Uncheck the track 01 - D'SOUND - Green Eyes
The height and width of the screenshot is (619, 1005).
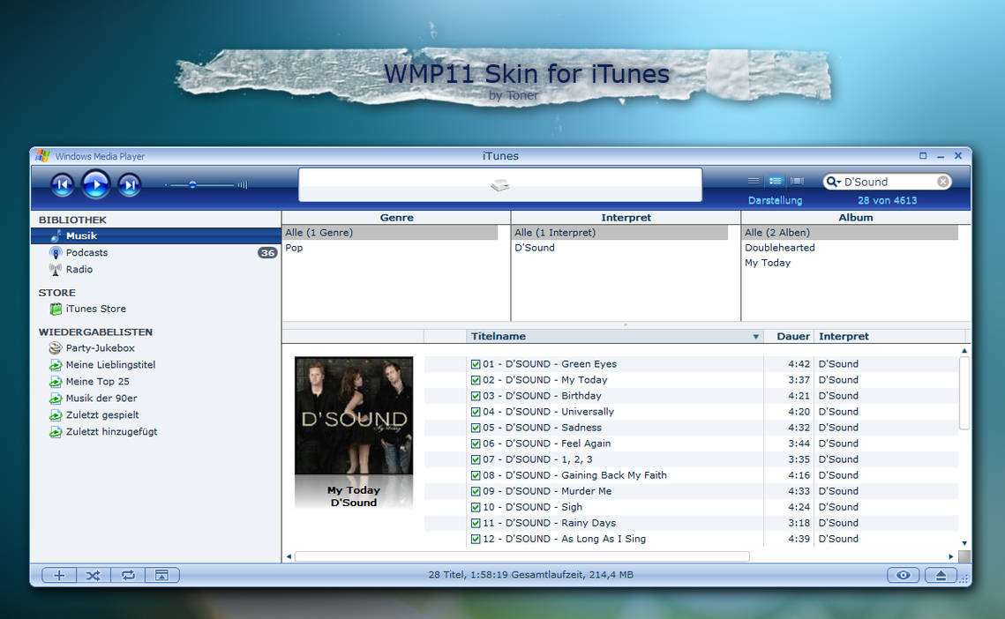click(x=474, y=363)
